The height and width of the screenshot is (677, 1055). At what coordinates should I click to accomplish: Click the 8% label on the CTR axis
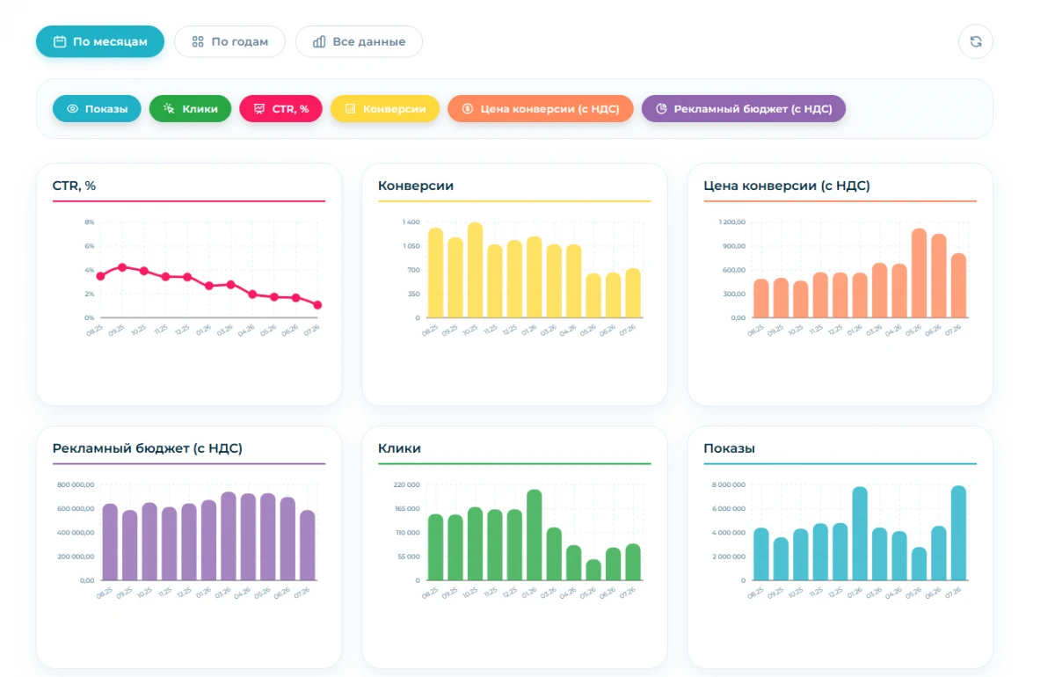[89, 222]
